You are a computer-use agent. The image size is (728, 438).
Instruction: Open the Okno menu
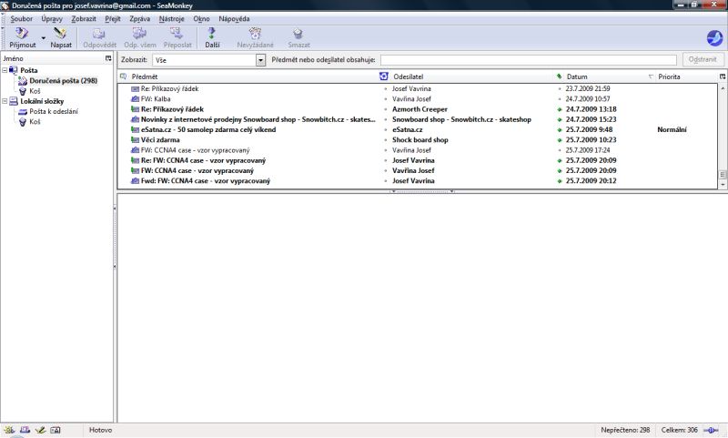(201, 19)
